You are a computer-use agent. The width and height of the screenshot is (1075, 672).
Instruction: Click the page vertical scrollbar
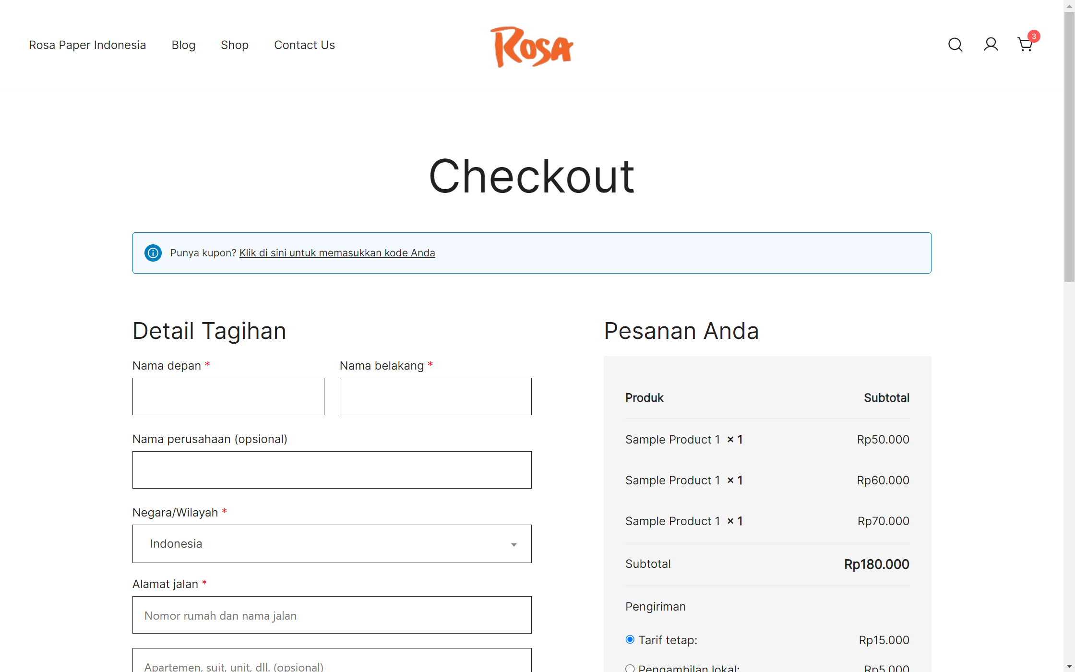[1069, 144]
